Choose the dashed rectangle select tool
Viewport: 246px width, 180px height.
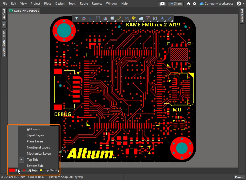click(x=98, y=18)
